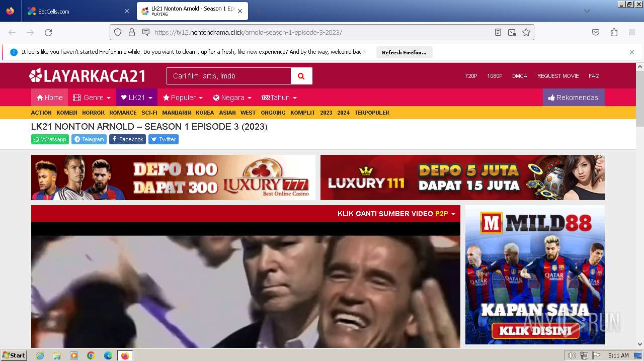Click the Arnold video player frame
This screenshot has width=644, height=362.
pyautogui.click(x=246, y=285)
